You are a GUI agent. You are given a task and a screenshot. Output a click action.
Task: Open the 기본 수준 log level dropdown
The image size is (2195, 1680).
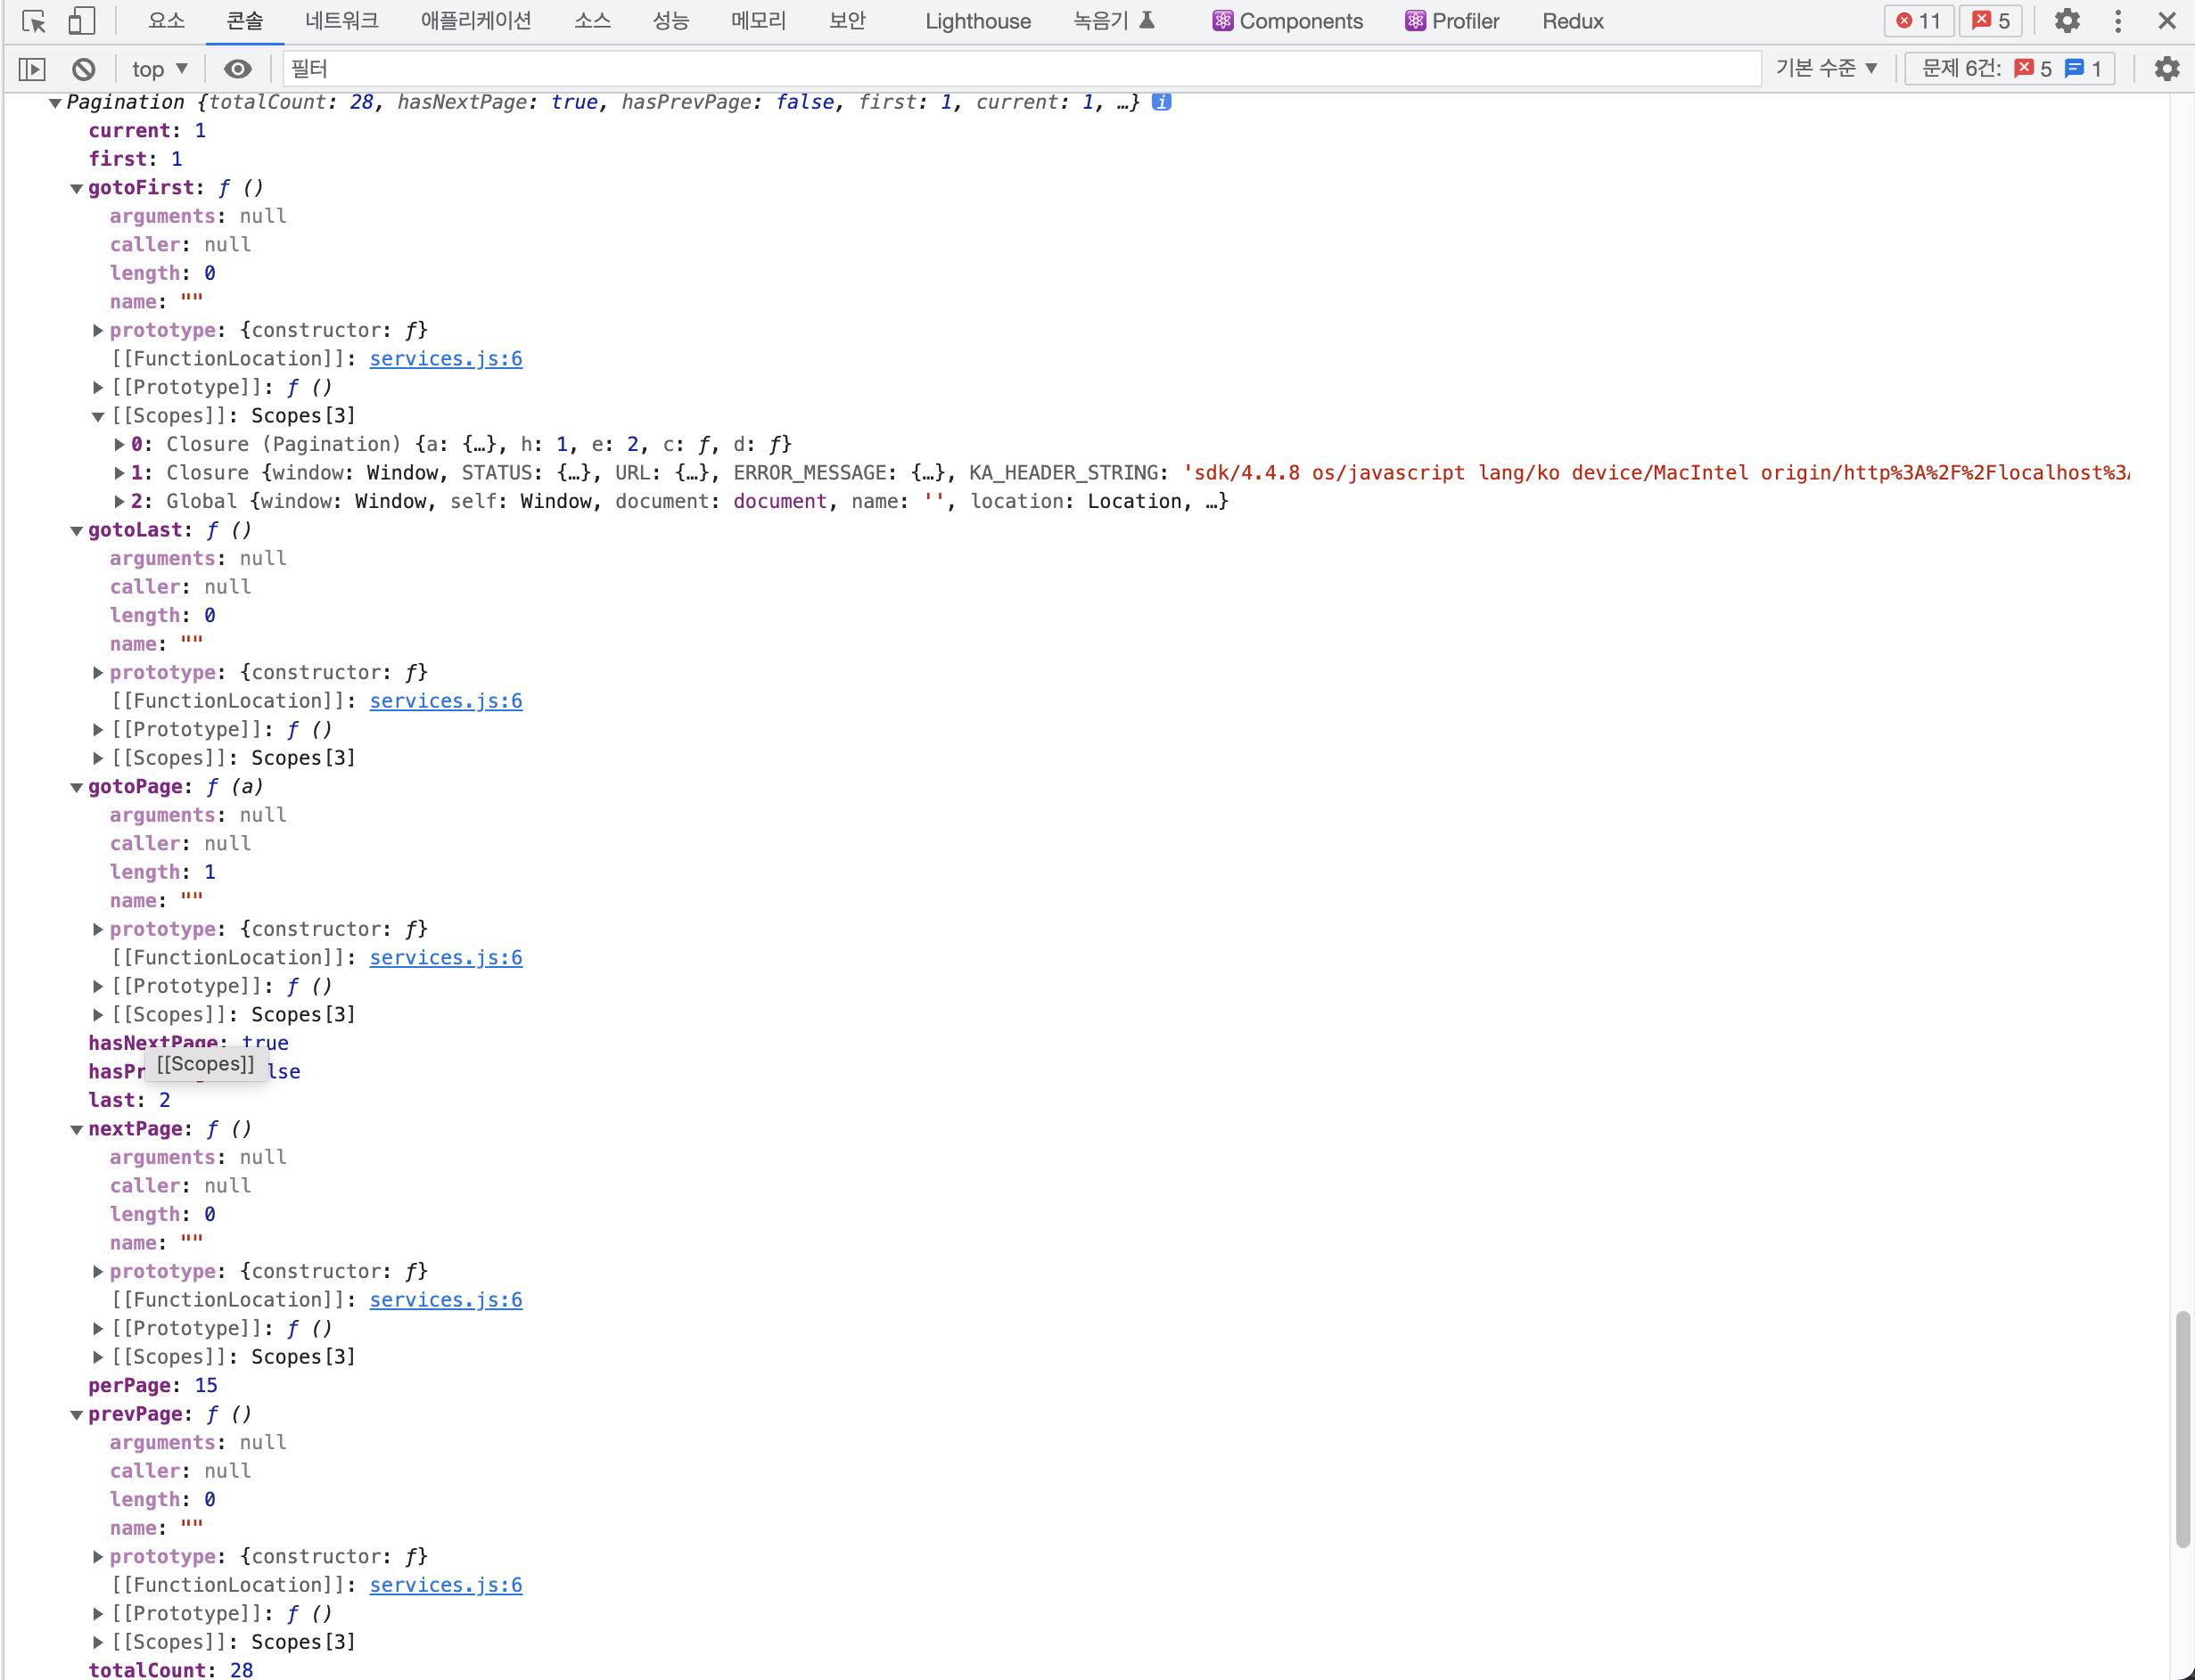[1826, 68]
